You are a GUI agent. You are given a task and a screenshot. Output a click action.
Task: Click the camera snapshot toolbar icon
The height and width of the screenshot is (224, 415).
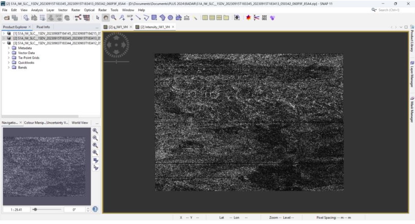(237, 17)
